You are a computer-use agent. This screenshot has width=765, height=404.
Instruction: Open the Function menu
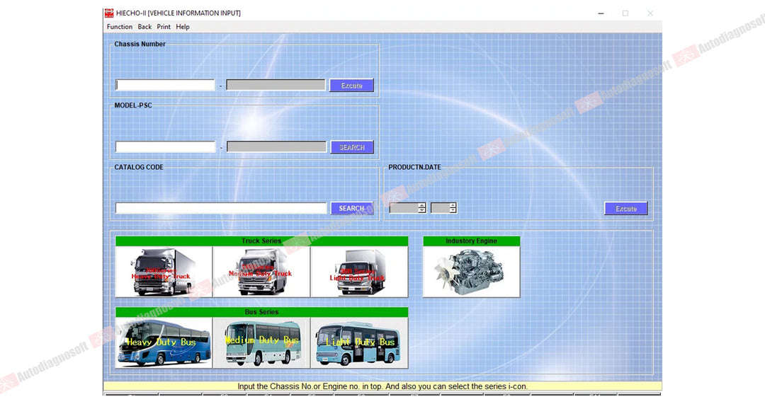(120, 27)
